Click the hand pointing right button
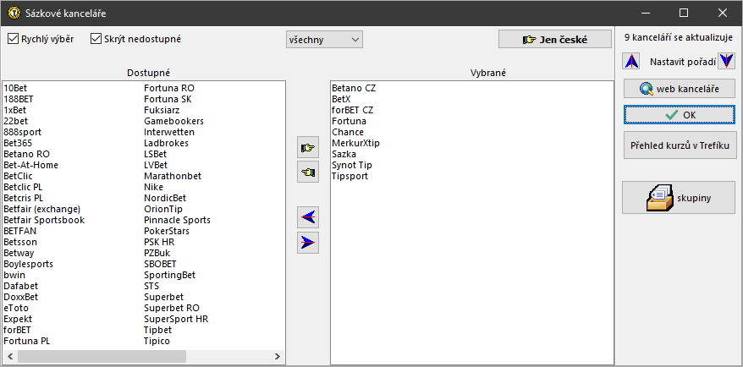This screenshot has height=367, width=743. (308, 148)
